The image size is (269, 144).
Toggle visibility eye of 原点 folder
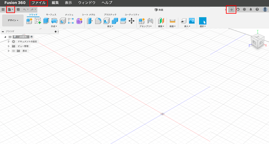pos(13,51)
